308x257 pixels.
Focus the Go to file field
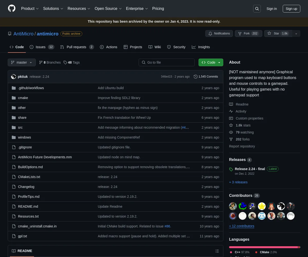167,62
